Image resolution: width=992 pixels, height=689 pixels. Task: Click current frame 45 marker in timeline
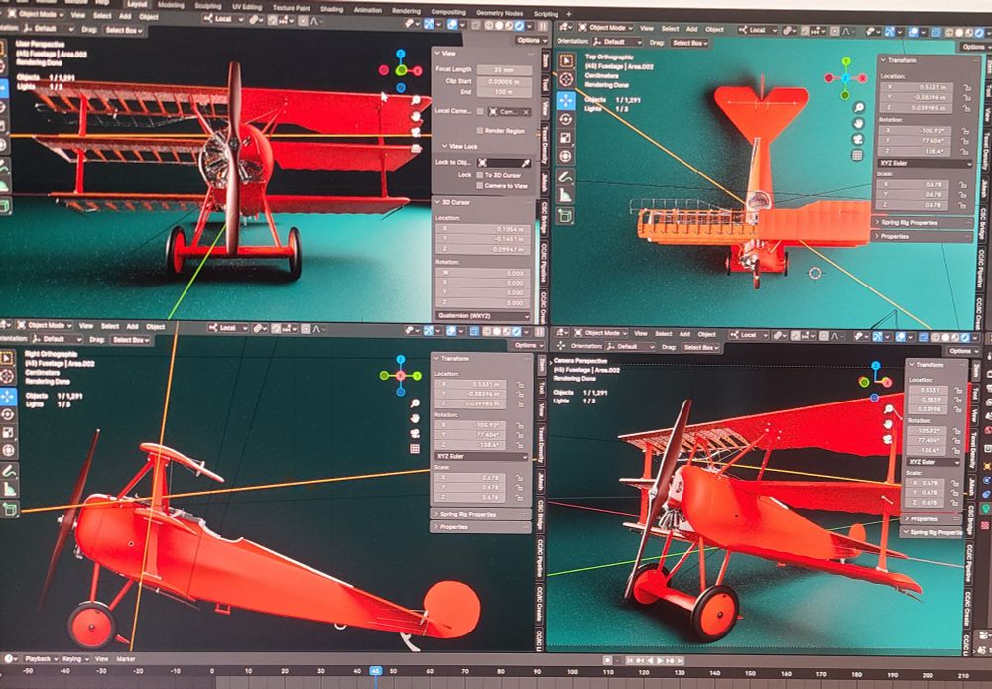375,671
